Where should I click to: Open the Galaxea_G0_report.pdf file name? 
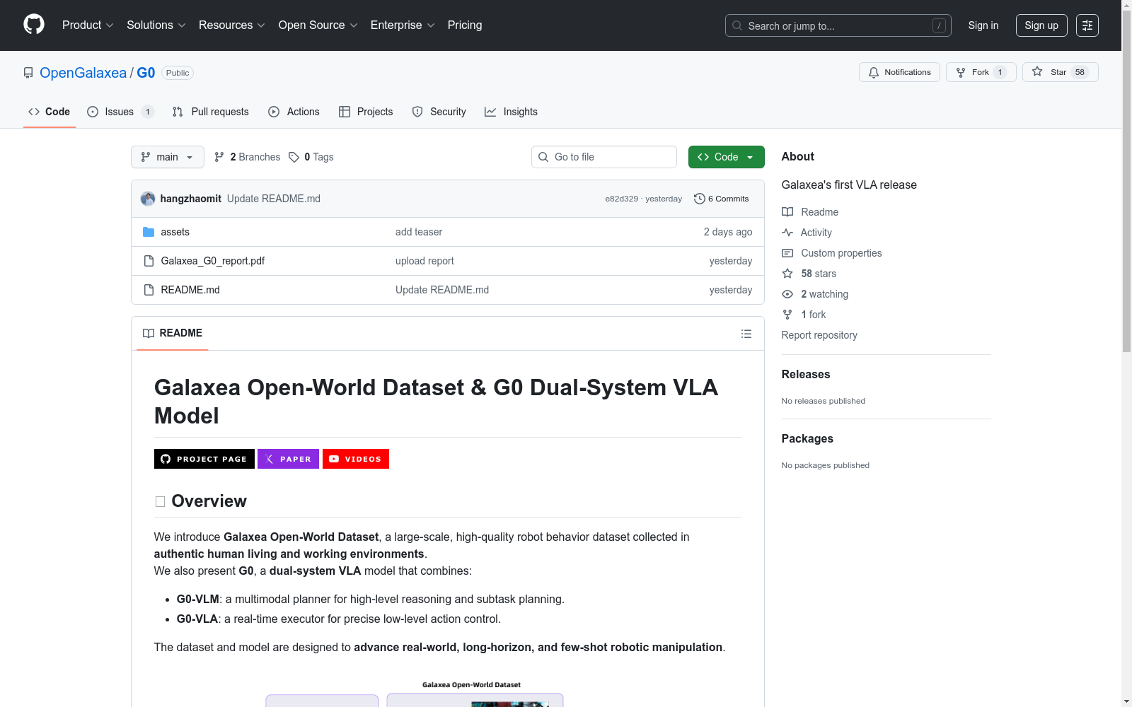pos(213,261)
